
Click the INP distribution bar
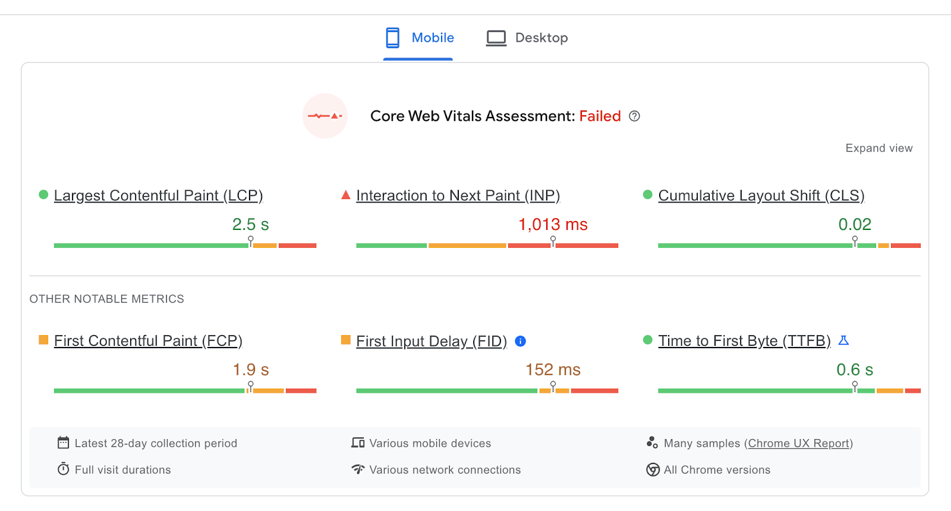pos(487,245)
